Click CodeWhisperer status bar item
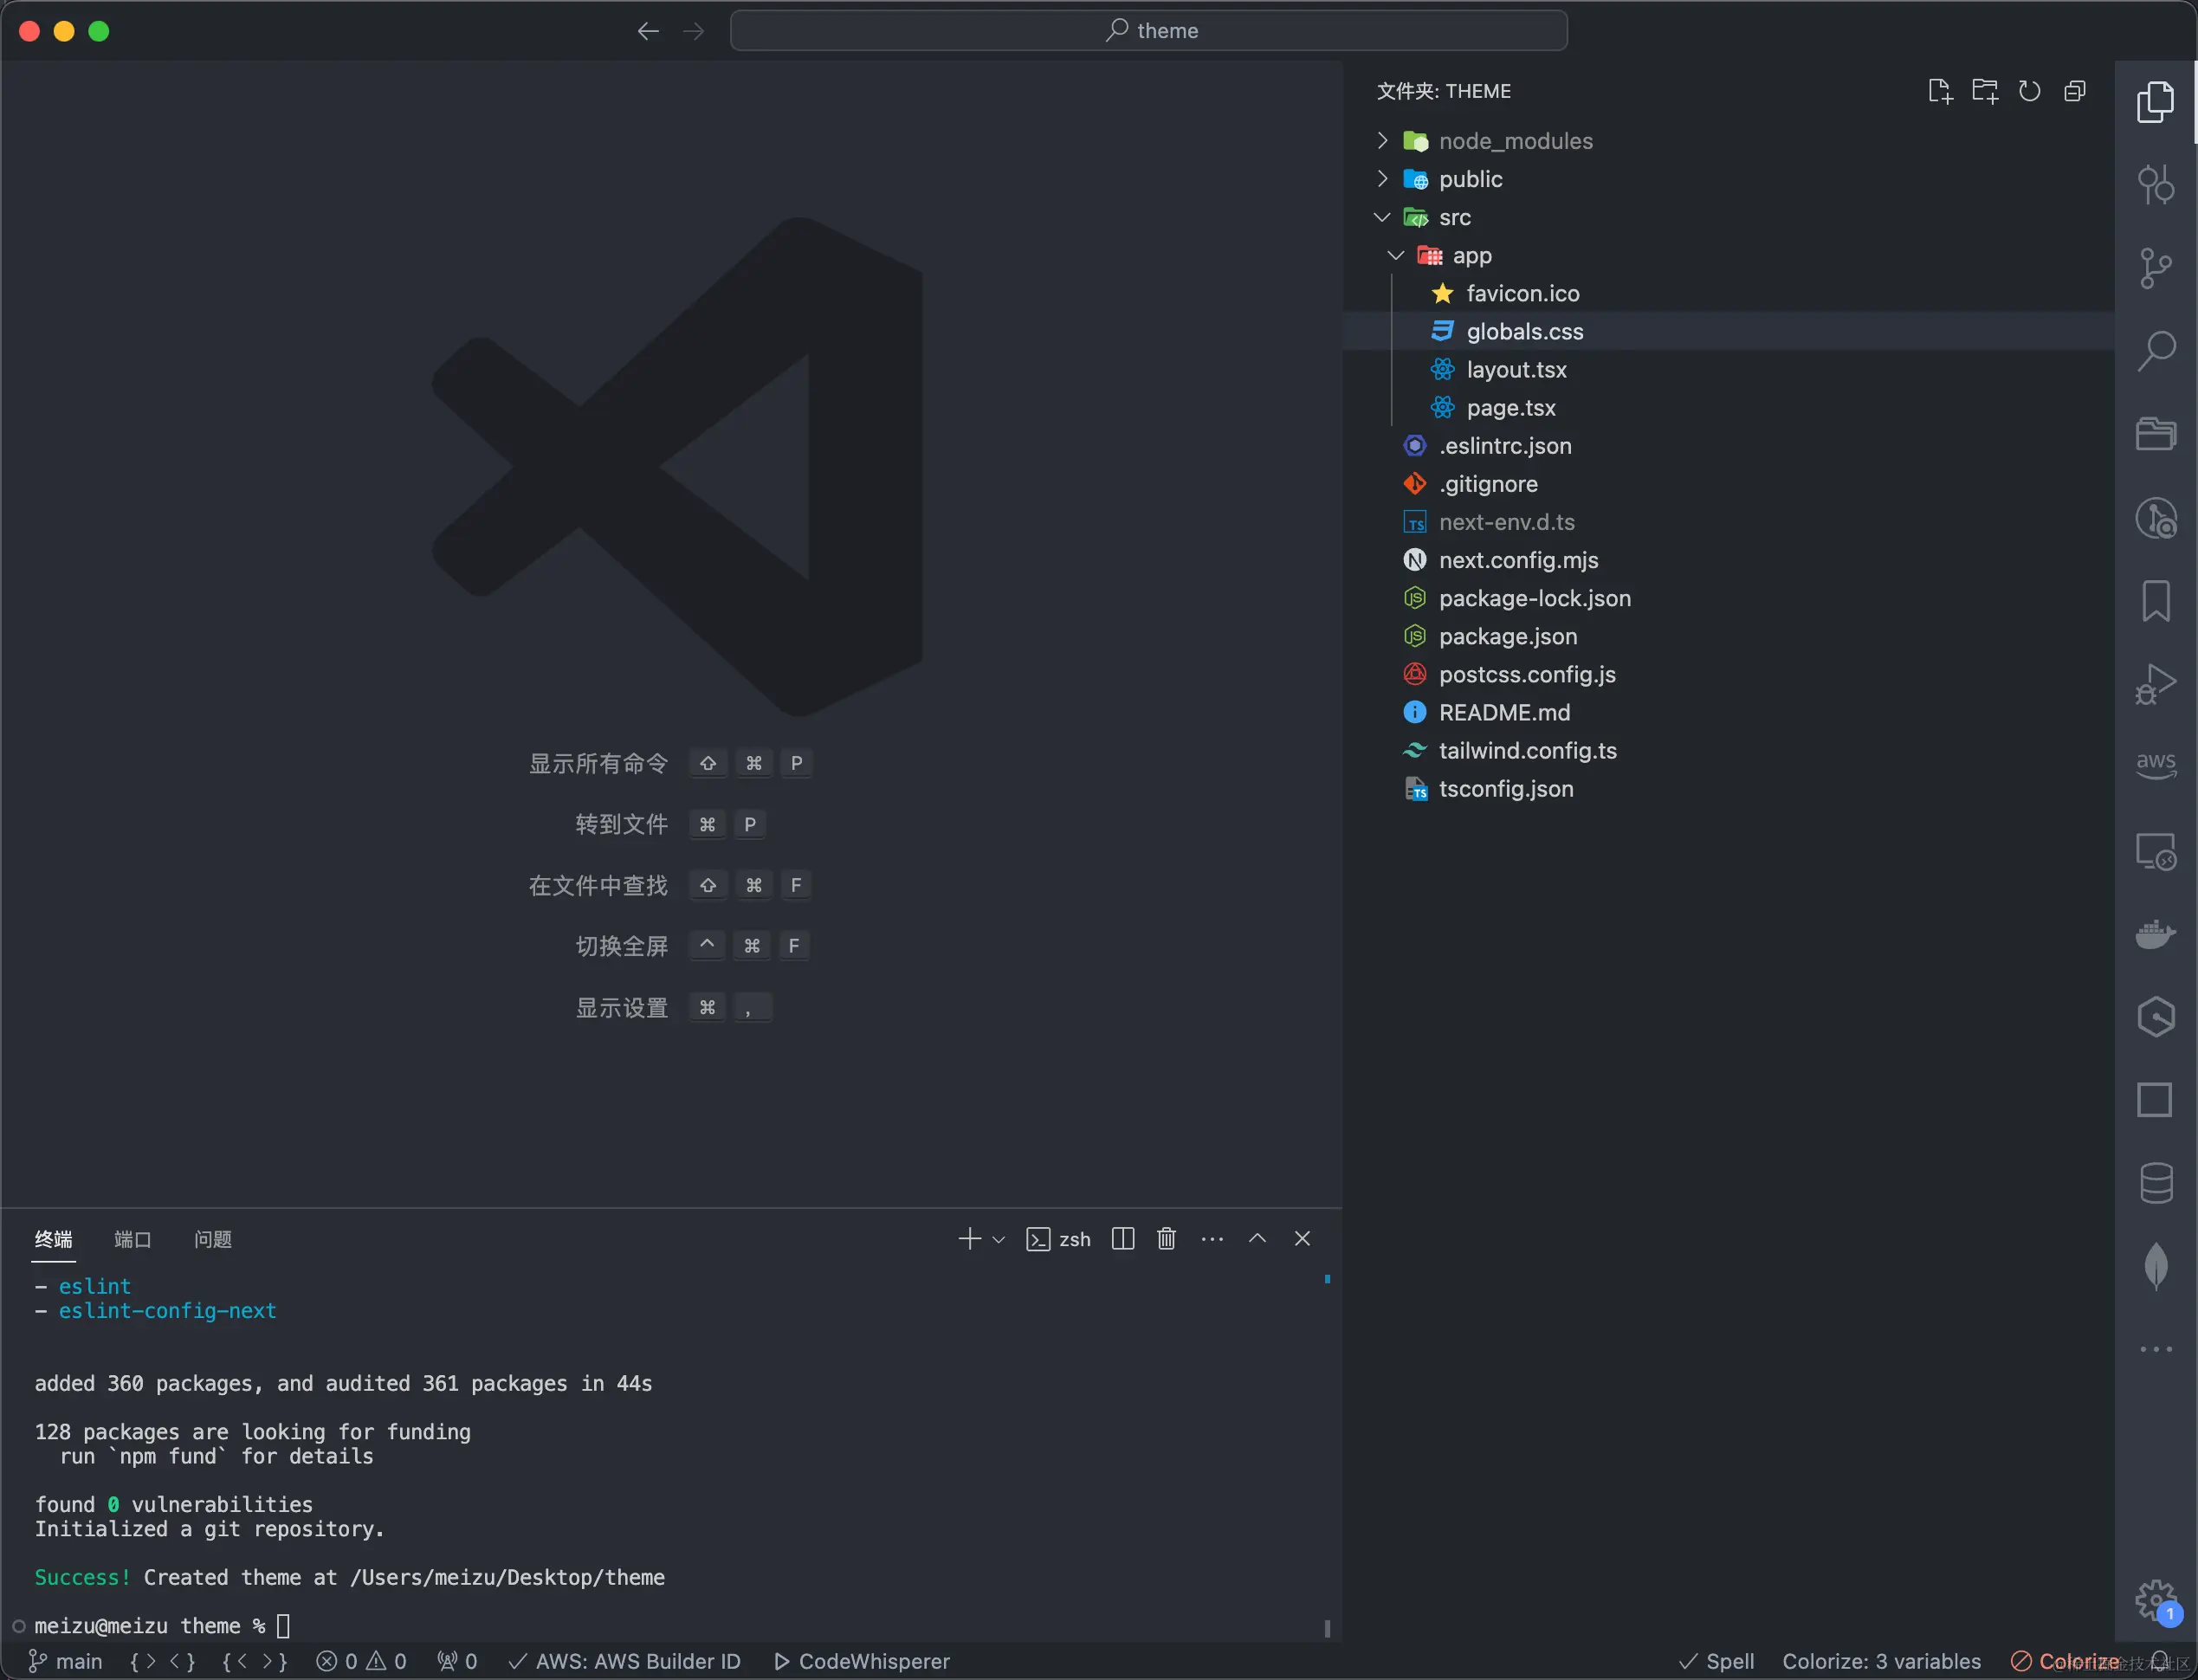Image resolution: width=2198 pixels, height=1680 pixels. pos(861,1661)
